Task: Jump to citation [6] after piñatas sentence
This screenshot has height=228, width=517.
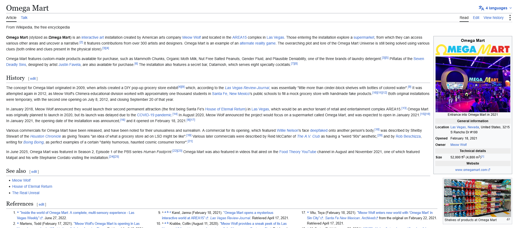Action: click(136, 63)
